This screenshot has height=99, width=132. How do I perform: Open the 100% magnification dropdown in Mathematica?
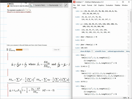tap(128, 98)
